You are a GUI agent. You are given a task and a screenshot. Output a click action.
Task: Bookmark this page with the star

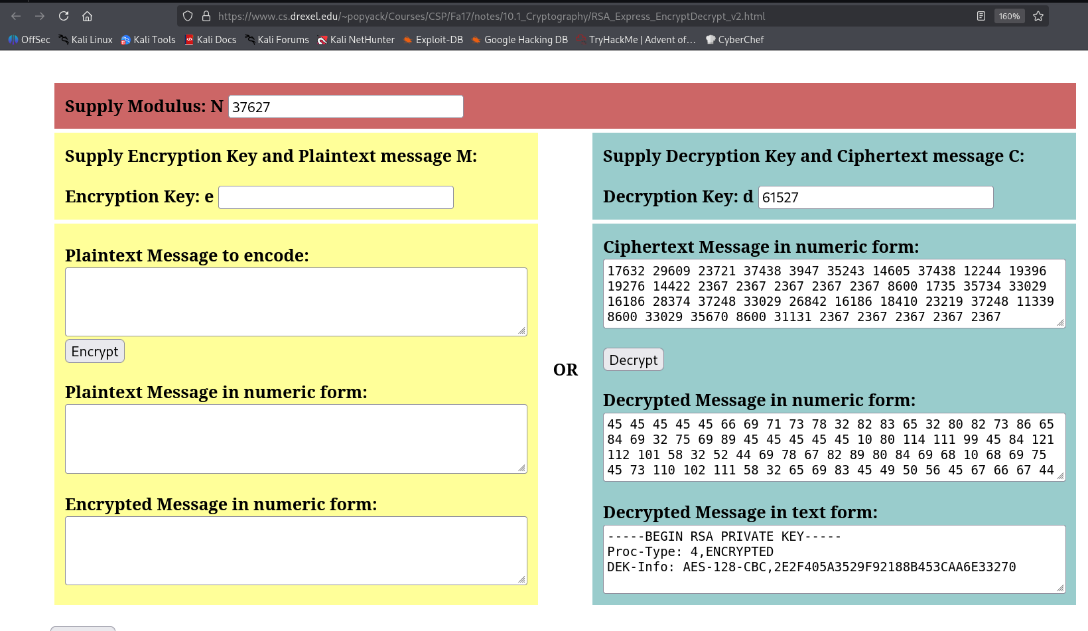[1036, 16]
